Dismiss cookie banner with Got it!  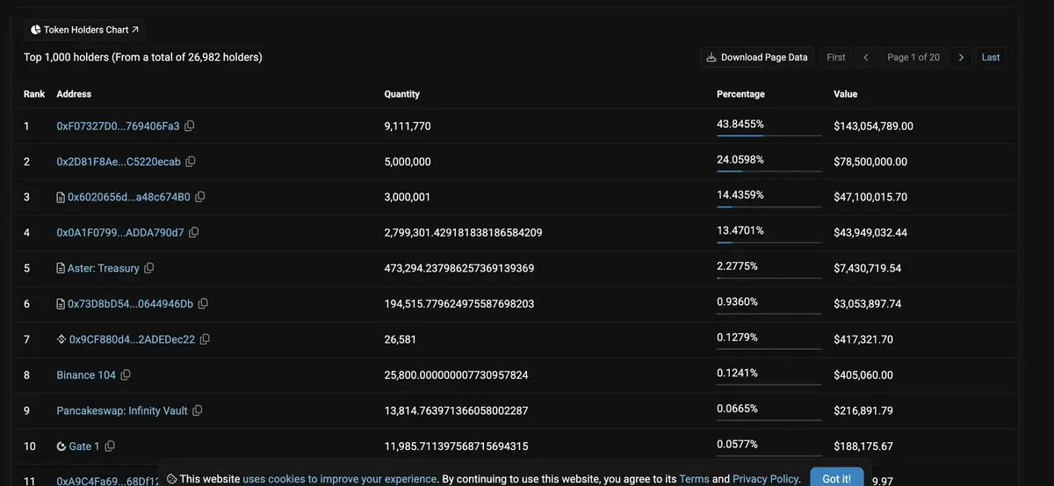coord(836,478)
